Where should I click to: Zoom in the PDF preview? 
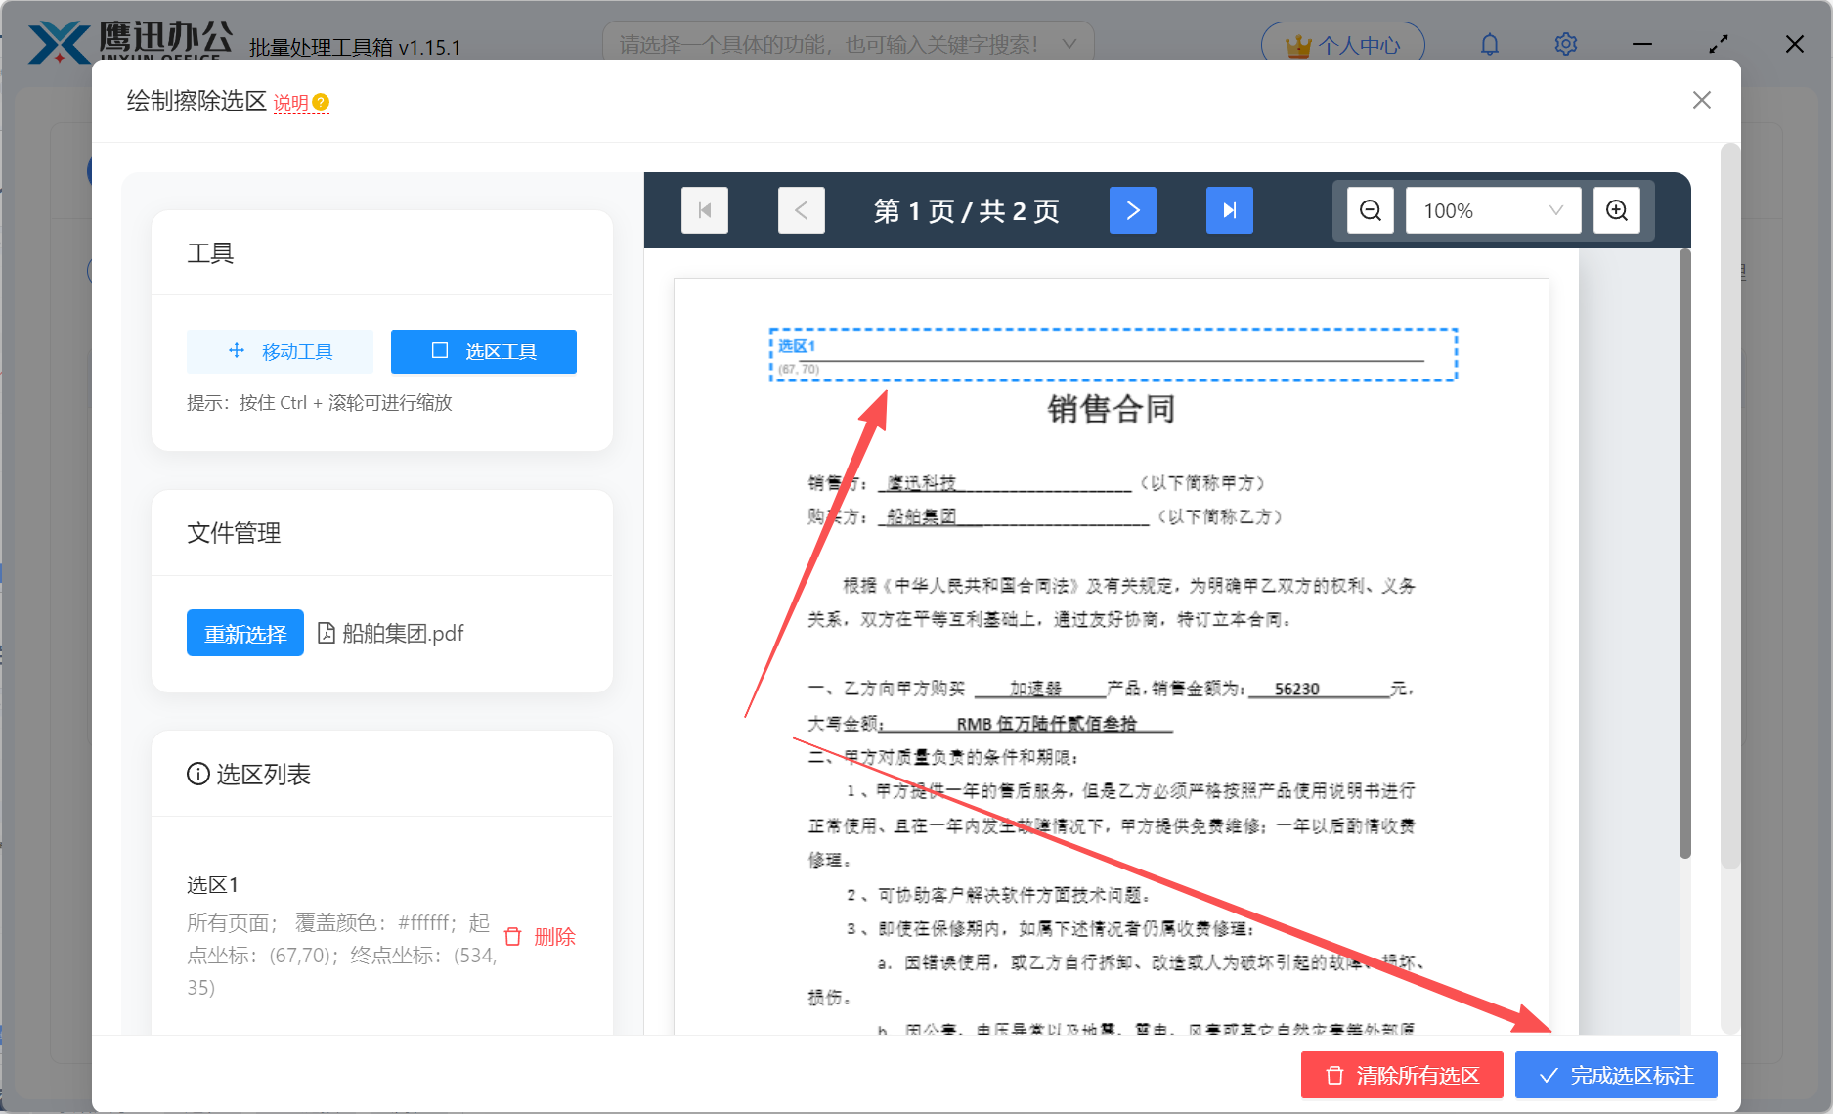(x=1617, y=210)
